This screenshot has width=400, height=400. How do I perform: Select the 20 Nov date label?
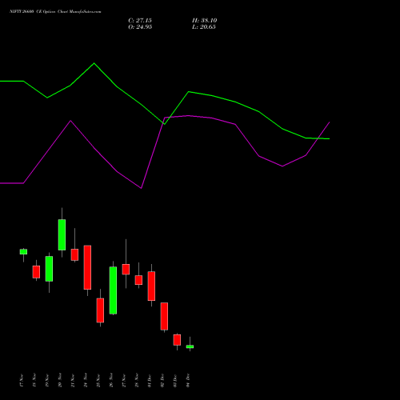[x=60, y=381]
